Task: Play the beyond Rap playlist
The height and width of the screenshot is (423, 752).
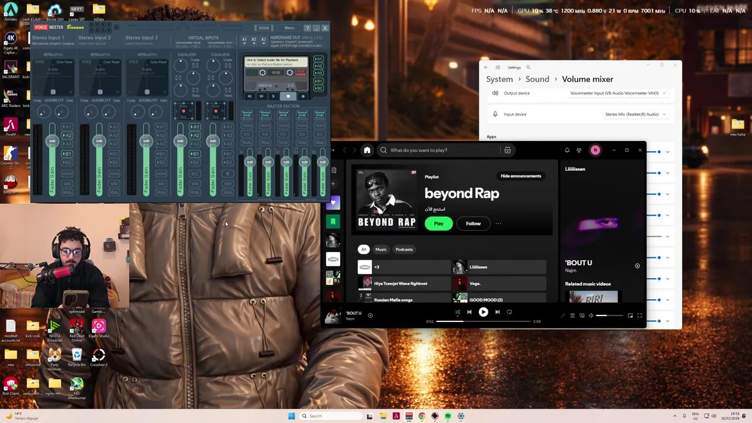Action: point(438,223)
